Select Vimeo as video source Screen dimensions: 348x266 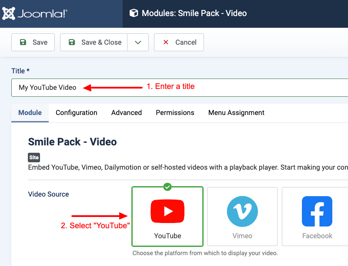point(242,217)
